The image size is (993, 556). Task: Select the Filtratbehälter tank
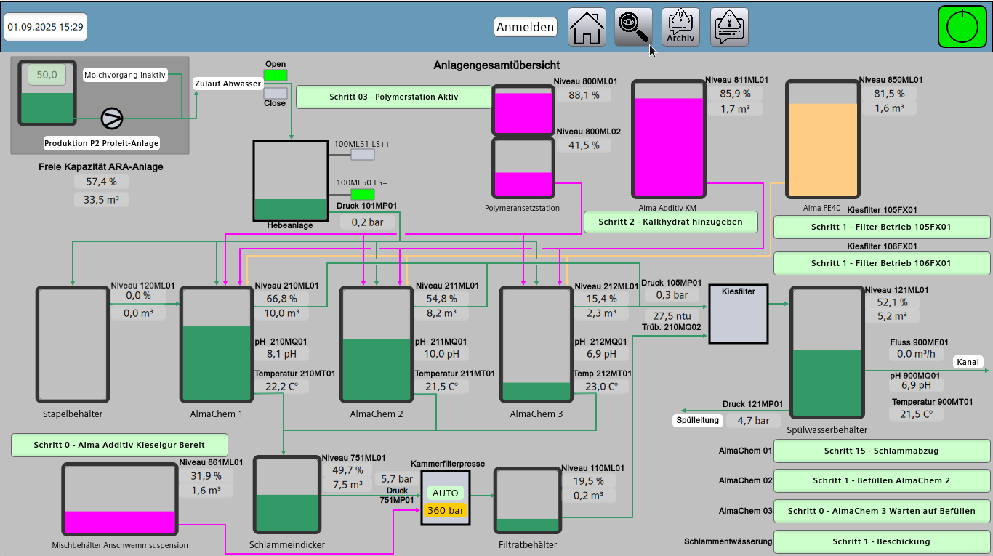[527, 501]
